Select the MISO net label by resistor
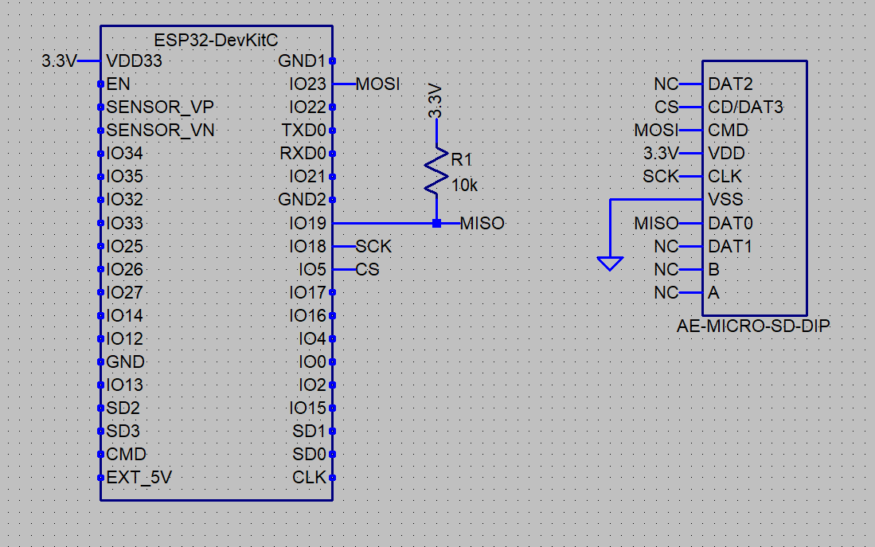Screen dimensions: 875x547 point(482,224)
